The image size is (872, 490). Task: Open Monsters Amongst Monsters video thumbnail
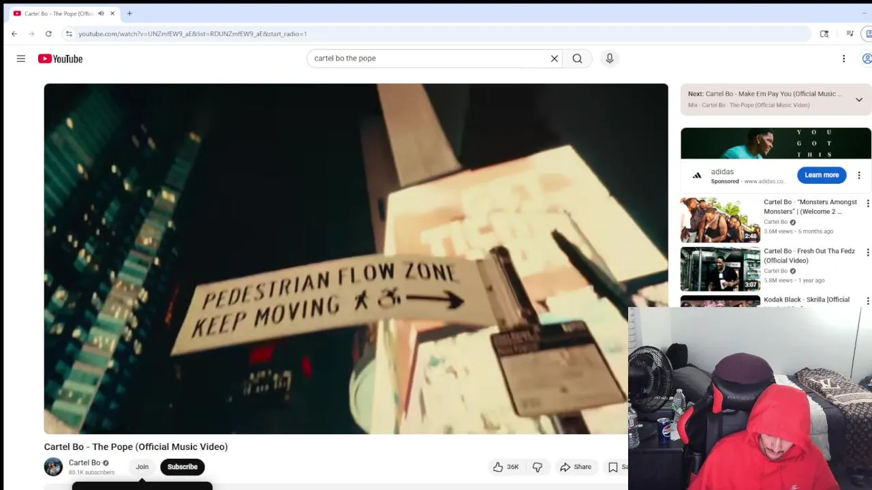click(720, 220)
